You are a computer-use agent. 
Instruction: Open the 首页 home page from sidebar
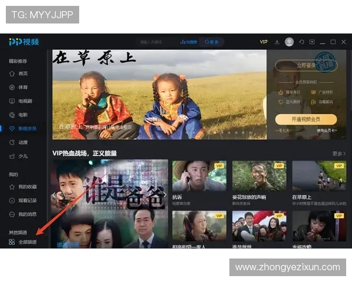coord(18,73)
